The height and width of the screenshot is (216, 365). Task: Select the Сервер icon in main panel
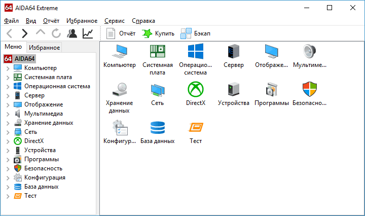point(233,52)
